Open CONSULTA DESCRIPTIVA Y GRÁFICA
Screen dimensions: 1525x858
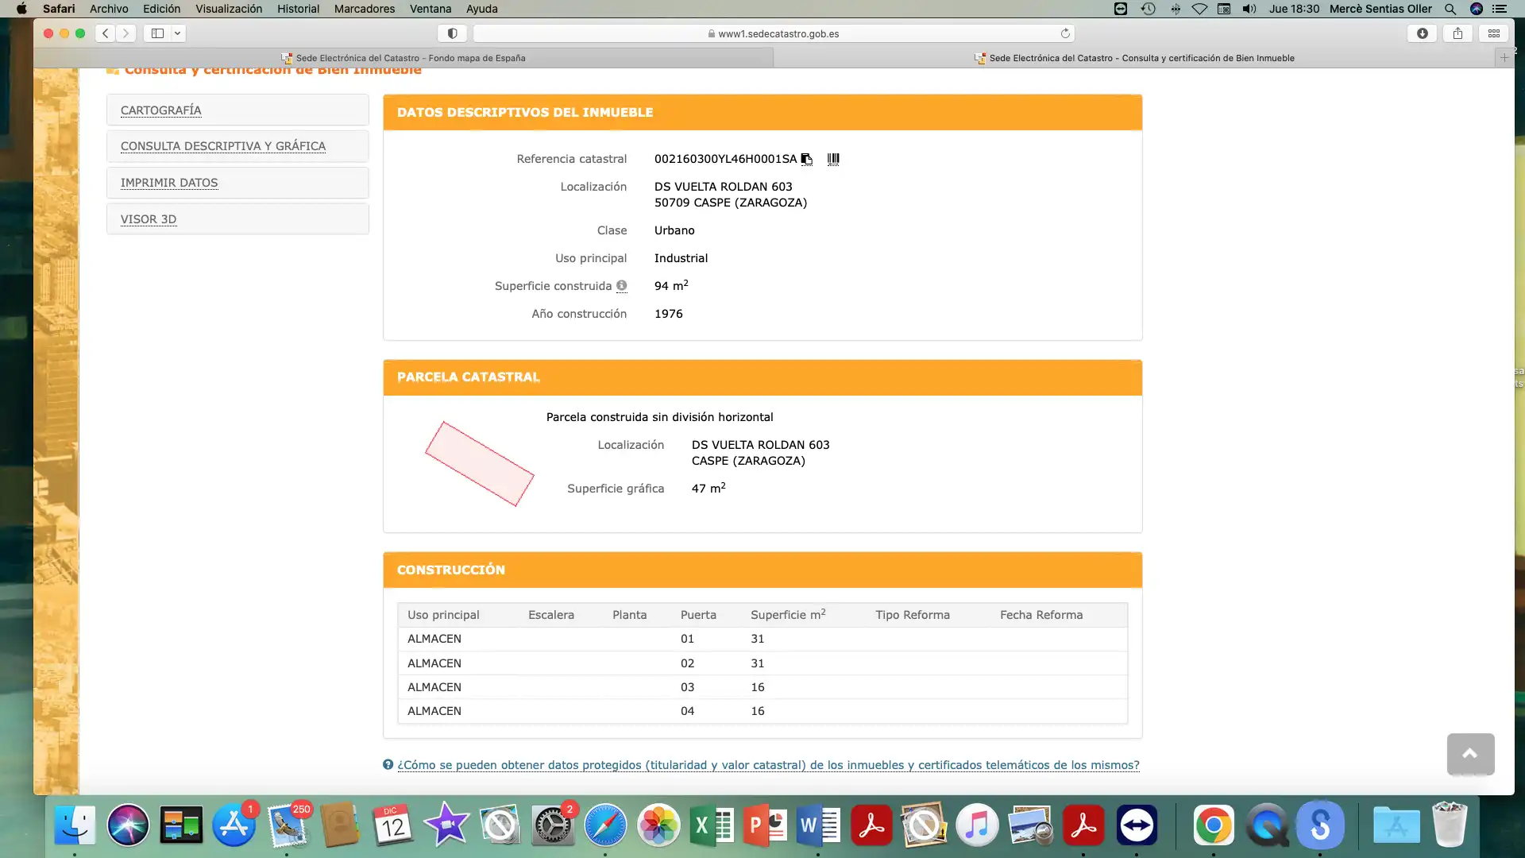click(223, 146)
